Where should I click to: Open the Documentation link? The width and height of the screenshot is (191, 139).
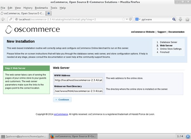click(176, 32)
